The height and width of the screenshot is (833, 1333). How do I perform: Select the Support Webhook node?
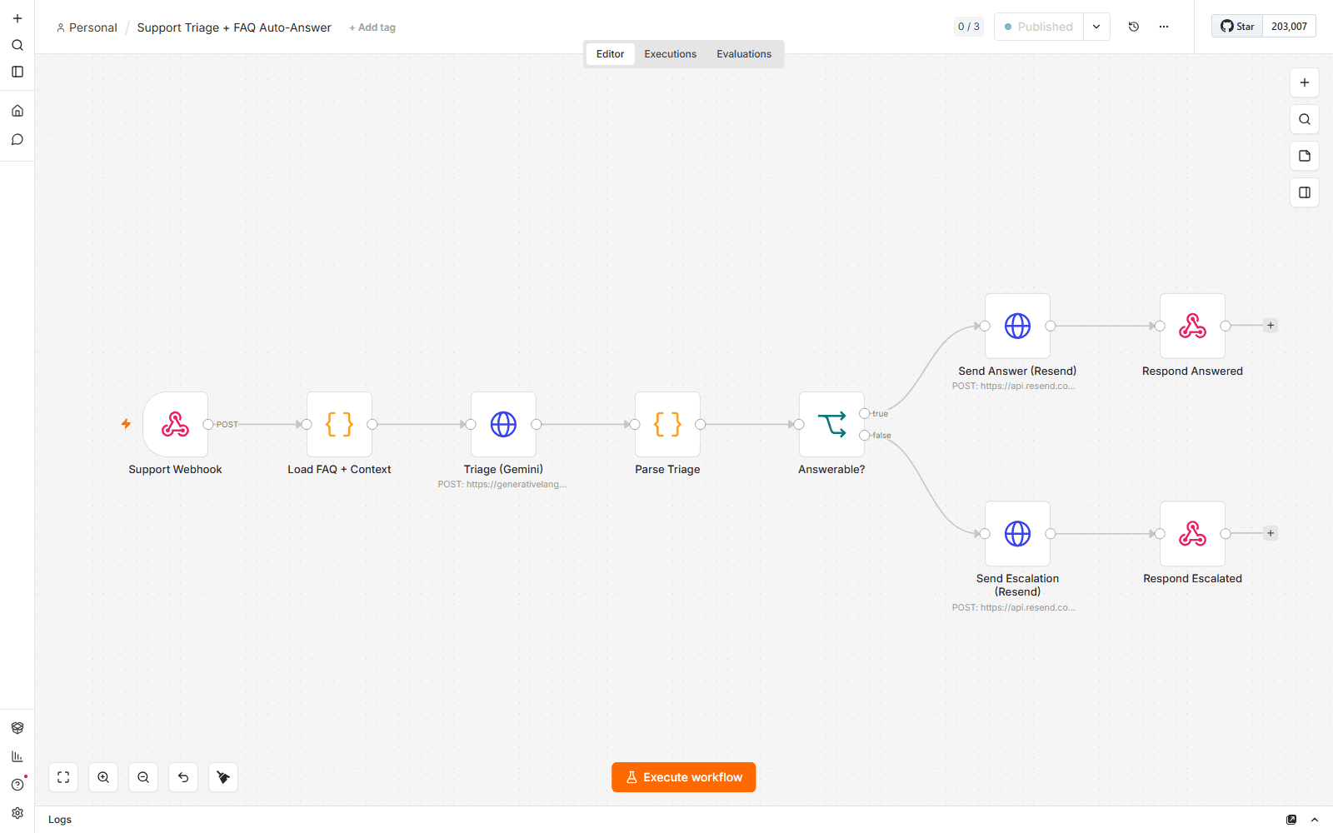175,424
